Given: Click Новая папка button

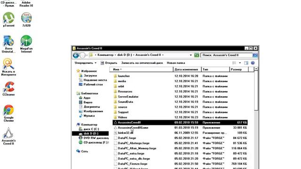Looking at the screenshot, I should tap(176, 63).
